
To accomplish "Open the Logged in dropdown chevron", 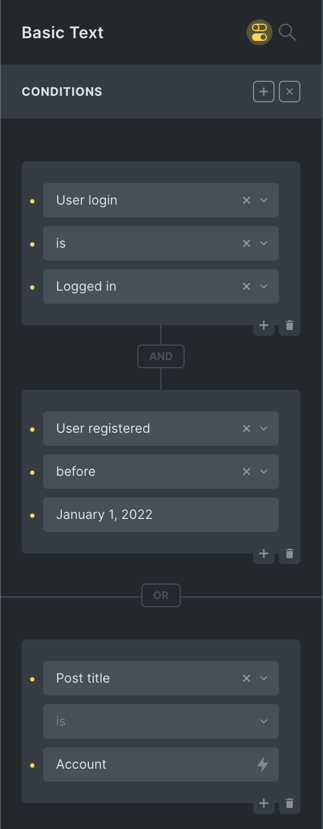I will [x=264, y=286].
